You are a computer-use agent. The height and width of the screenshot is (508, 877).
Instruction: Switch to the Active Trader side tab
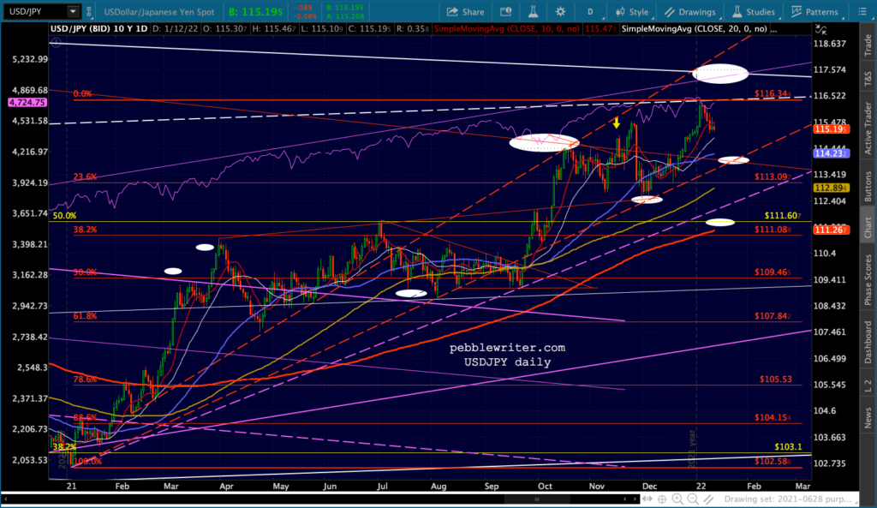pos(868,128)
